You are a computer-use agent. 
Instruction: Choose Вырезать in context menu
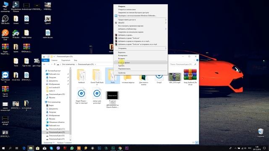coord(141,52)
